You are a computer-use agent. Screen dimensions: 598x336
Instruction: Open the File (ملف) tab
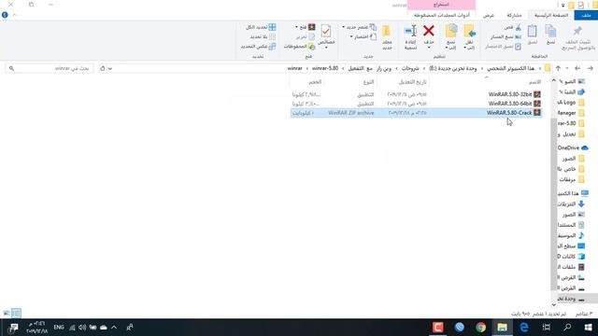[586, 15]
